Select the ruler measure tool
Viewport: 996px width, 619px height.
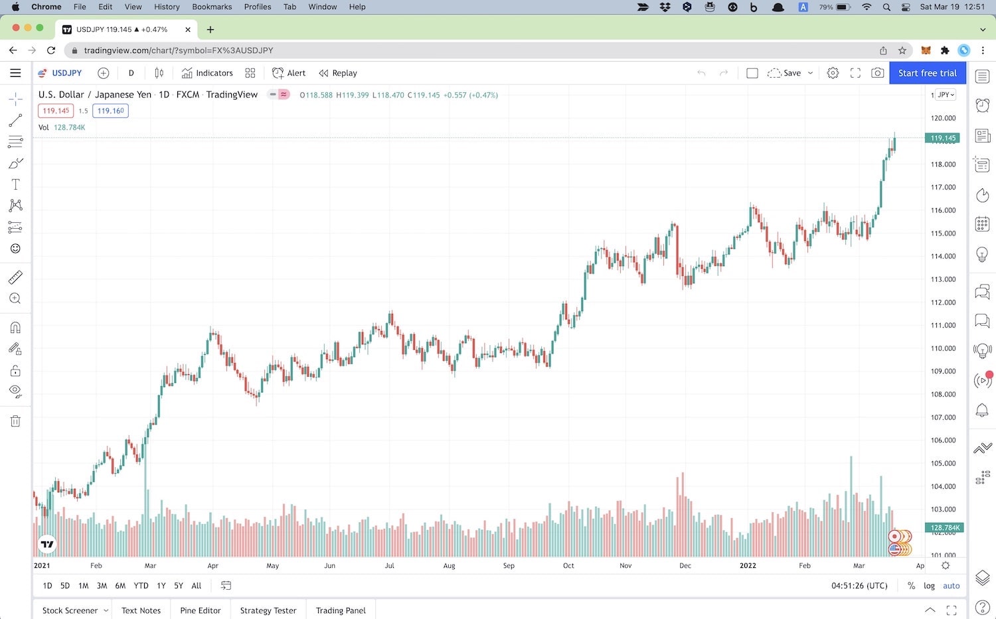pyautogui.click(x=15, y=277)
